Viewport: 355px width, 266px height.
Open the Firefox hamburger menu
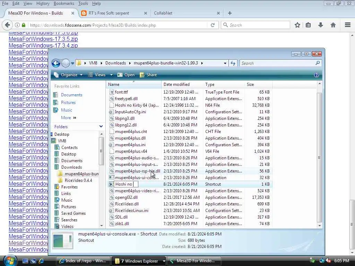click(348, 25)
